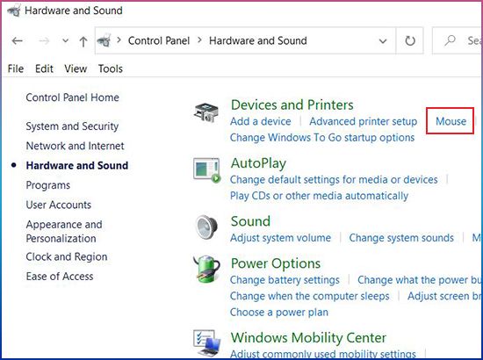Click the AutoPlay icon
This screenshot has height=360, width=483.
point(206,170)
